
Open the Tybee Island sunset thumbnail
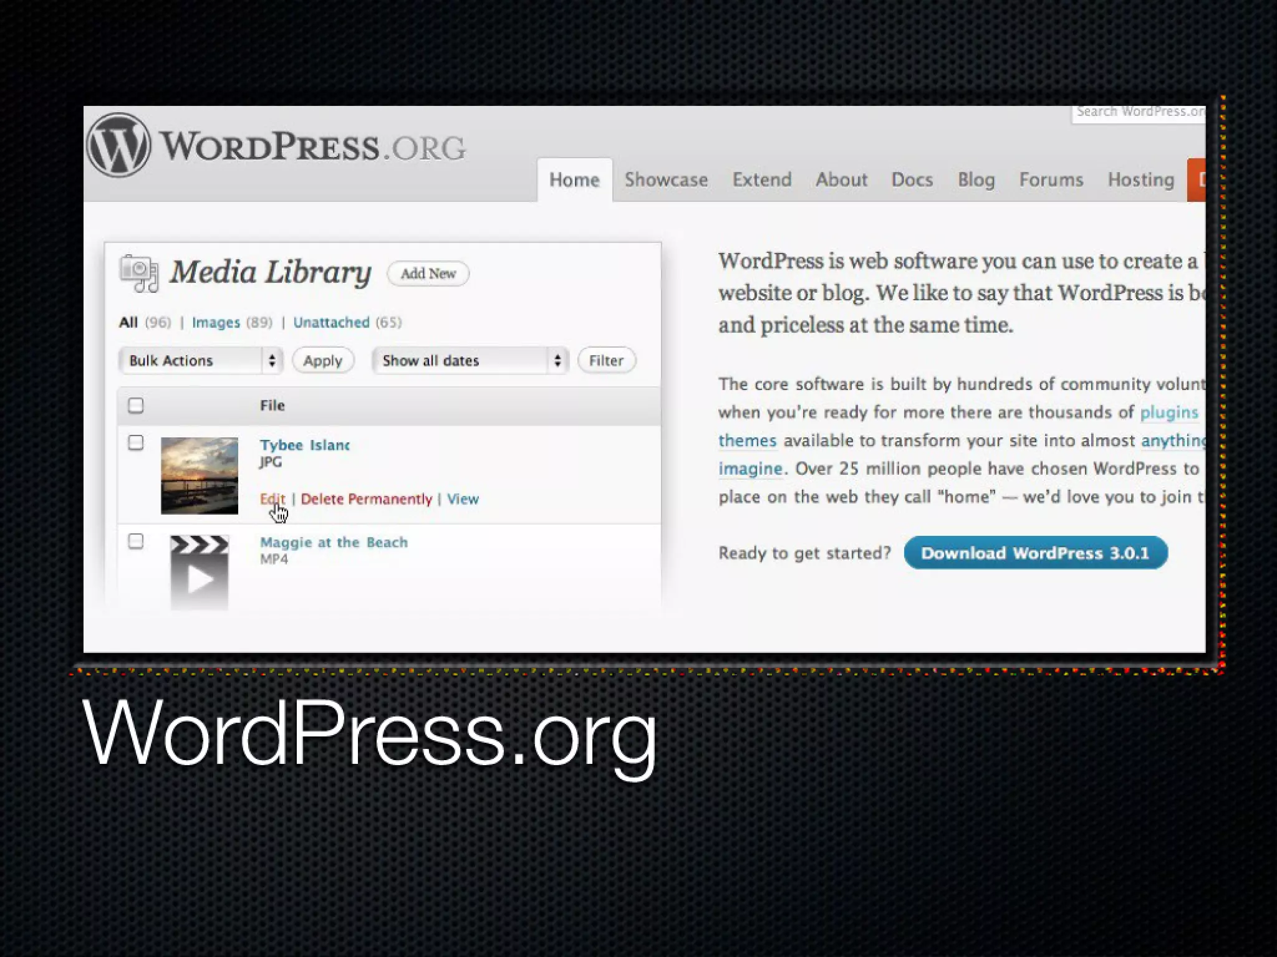click(x=200, y=475)
